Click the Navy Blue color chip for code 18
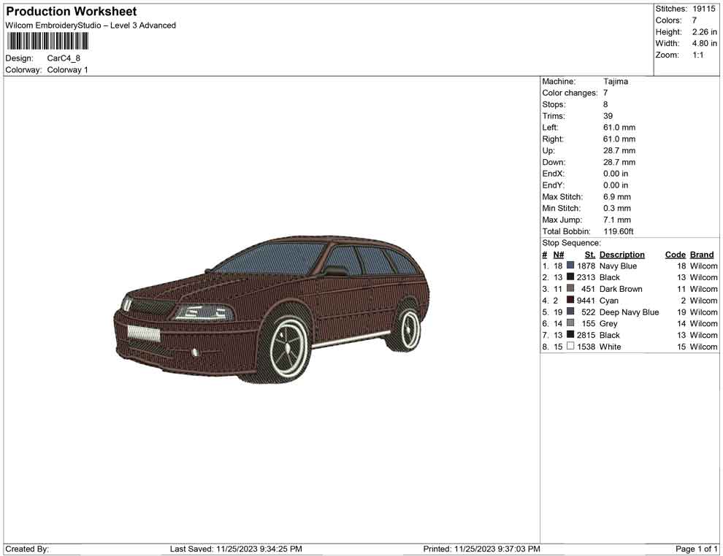The image size is (723, 556). [x=570, y=266]
